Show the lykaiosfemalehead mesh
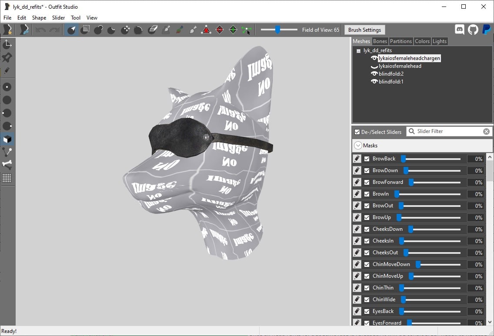494x336 pixels. 374,67
